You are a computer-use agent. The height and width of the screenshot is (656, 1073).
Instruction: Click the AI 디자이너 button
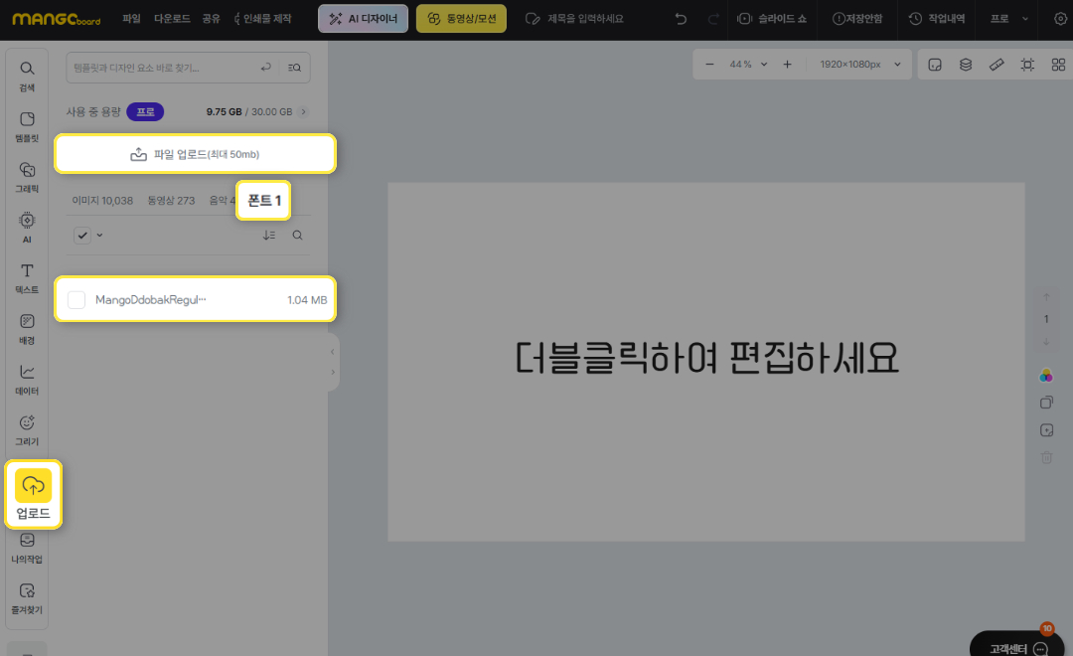[363, 19]
